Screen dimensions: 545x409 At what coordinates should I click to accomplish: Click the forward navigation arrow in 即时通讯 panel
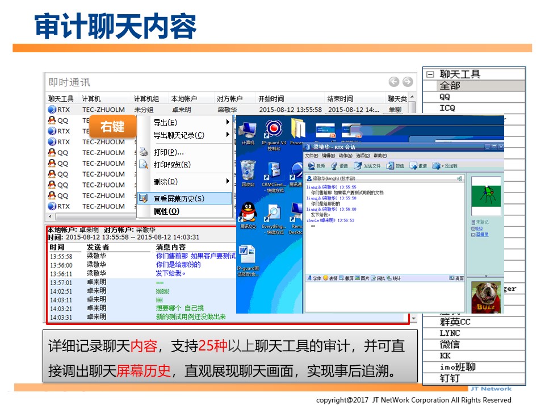(x=408, y=82)
